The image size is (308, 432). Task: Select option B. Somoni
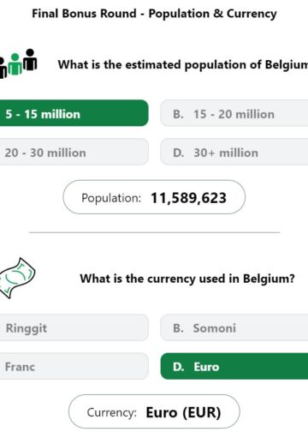tap(234, 327)
